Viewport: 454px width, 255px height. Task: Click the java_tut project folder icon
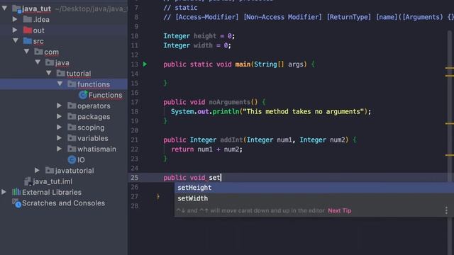(x=16, y=9)
